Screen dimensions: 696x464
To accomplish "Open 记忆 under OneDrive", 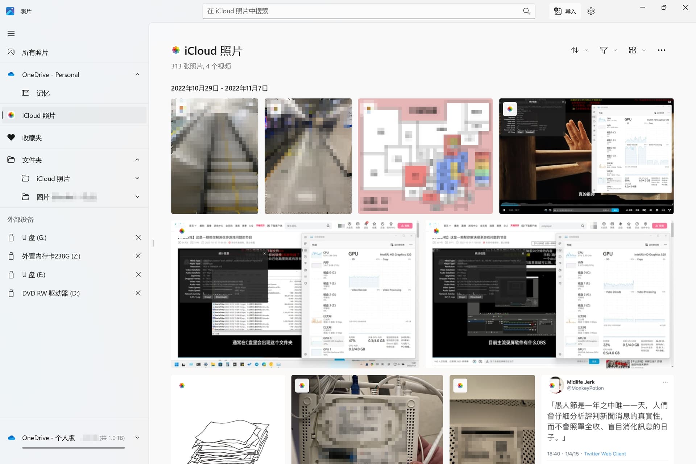I will click(43, 93).
